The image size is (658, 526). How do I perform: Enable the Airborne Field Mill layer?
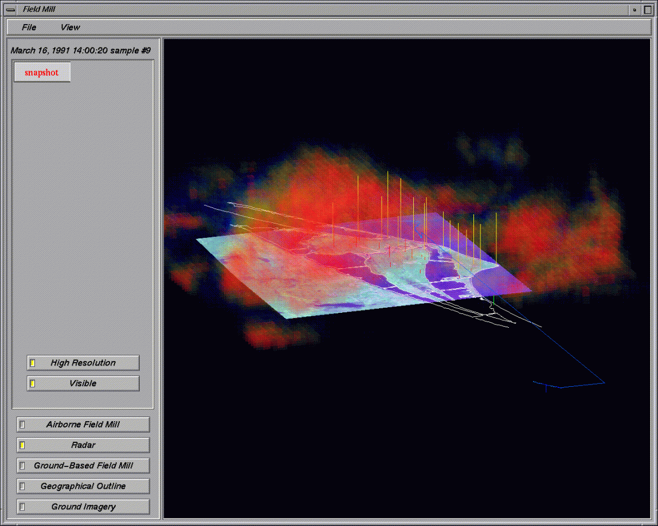83,425
